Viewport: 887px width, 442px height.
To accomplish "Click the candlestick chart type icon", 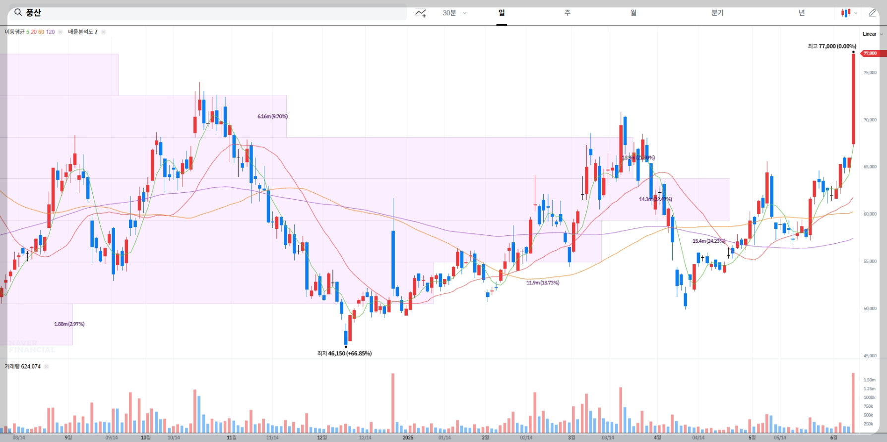I will pyautogui.click(x=845, y=13).
